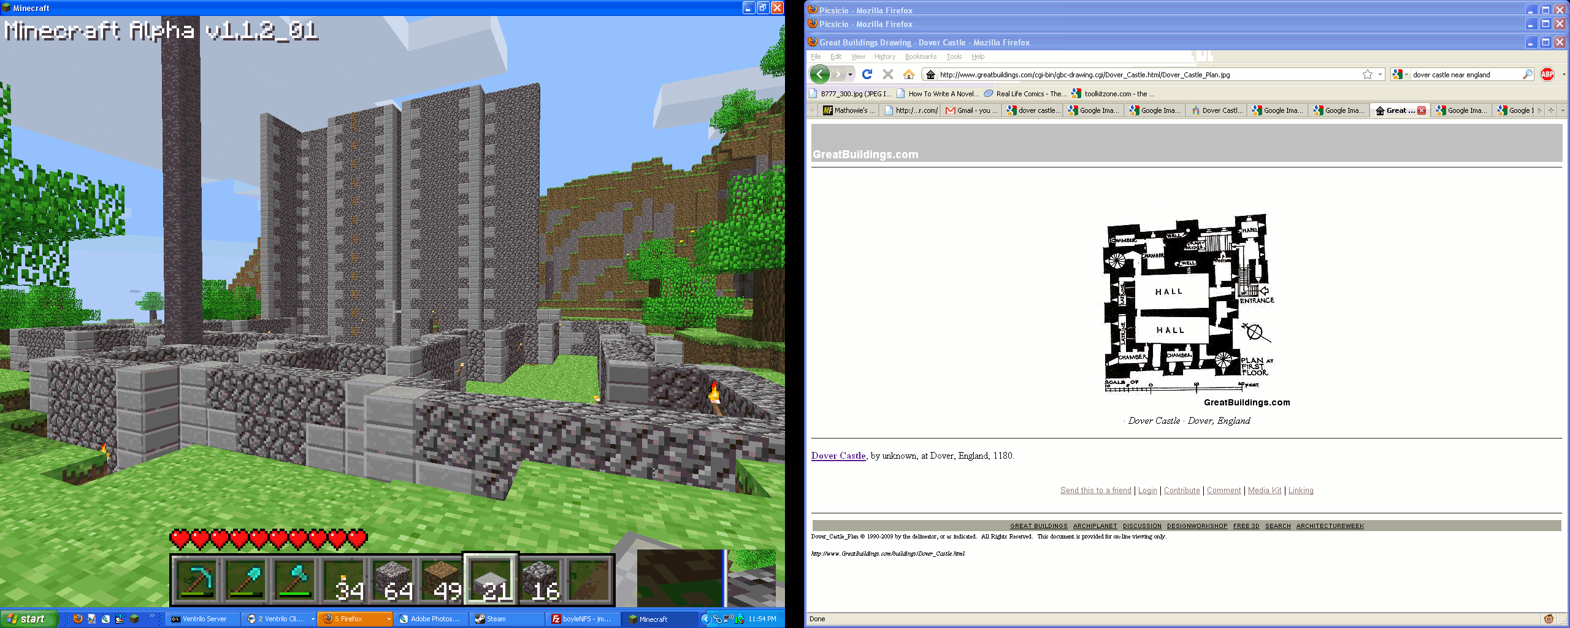The height and width of the screenshot is (628, 1570).
Task: Switch to Dover Castl... tab with building icon
Action: pyautogui.click(x=1217, y=110)
